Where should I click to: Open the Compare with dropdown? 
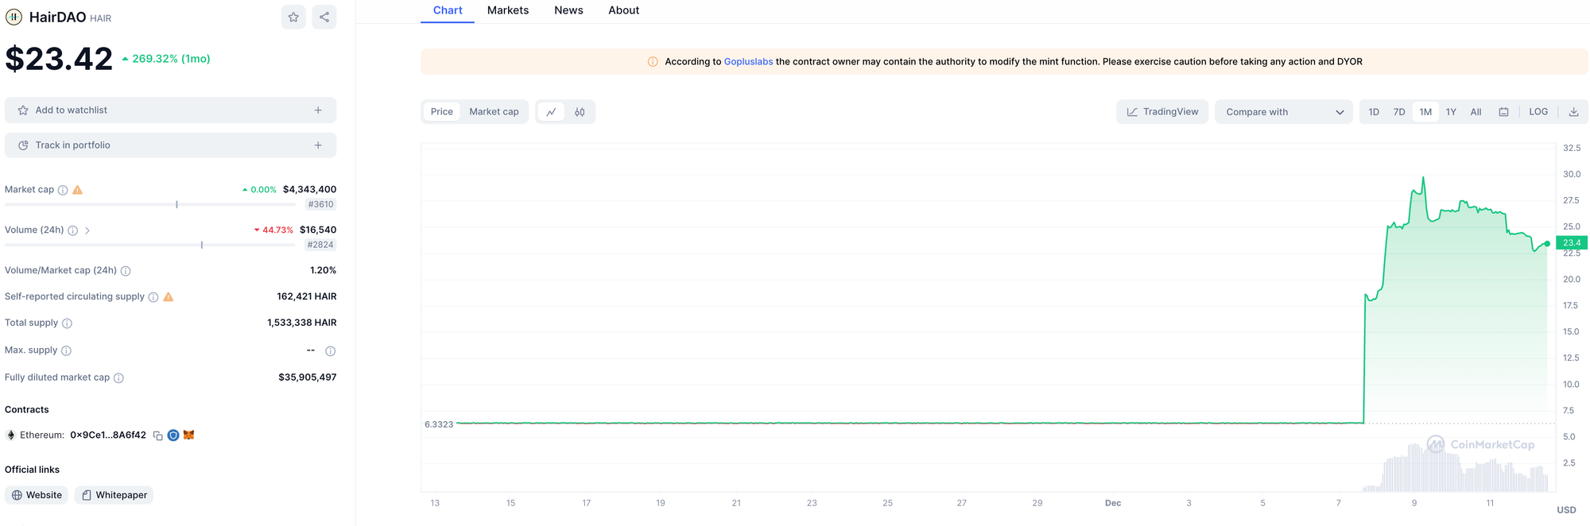coord(1283,112)
